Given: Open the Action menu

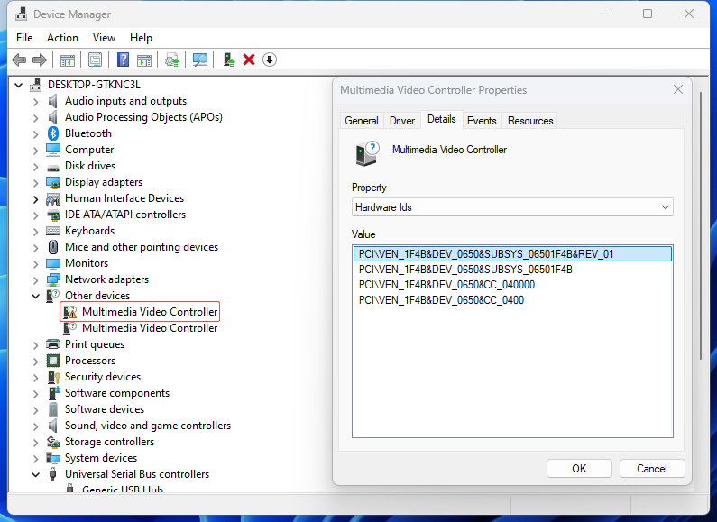Looking at the screenshot, I should 62,38.
